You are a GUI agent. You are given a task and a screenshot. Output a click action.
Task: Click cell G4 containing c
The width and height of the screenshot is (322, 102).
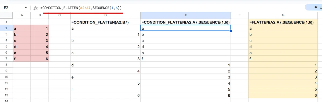(283, 41)
